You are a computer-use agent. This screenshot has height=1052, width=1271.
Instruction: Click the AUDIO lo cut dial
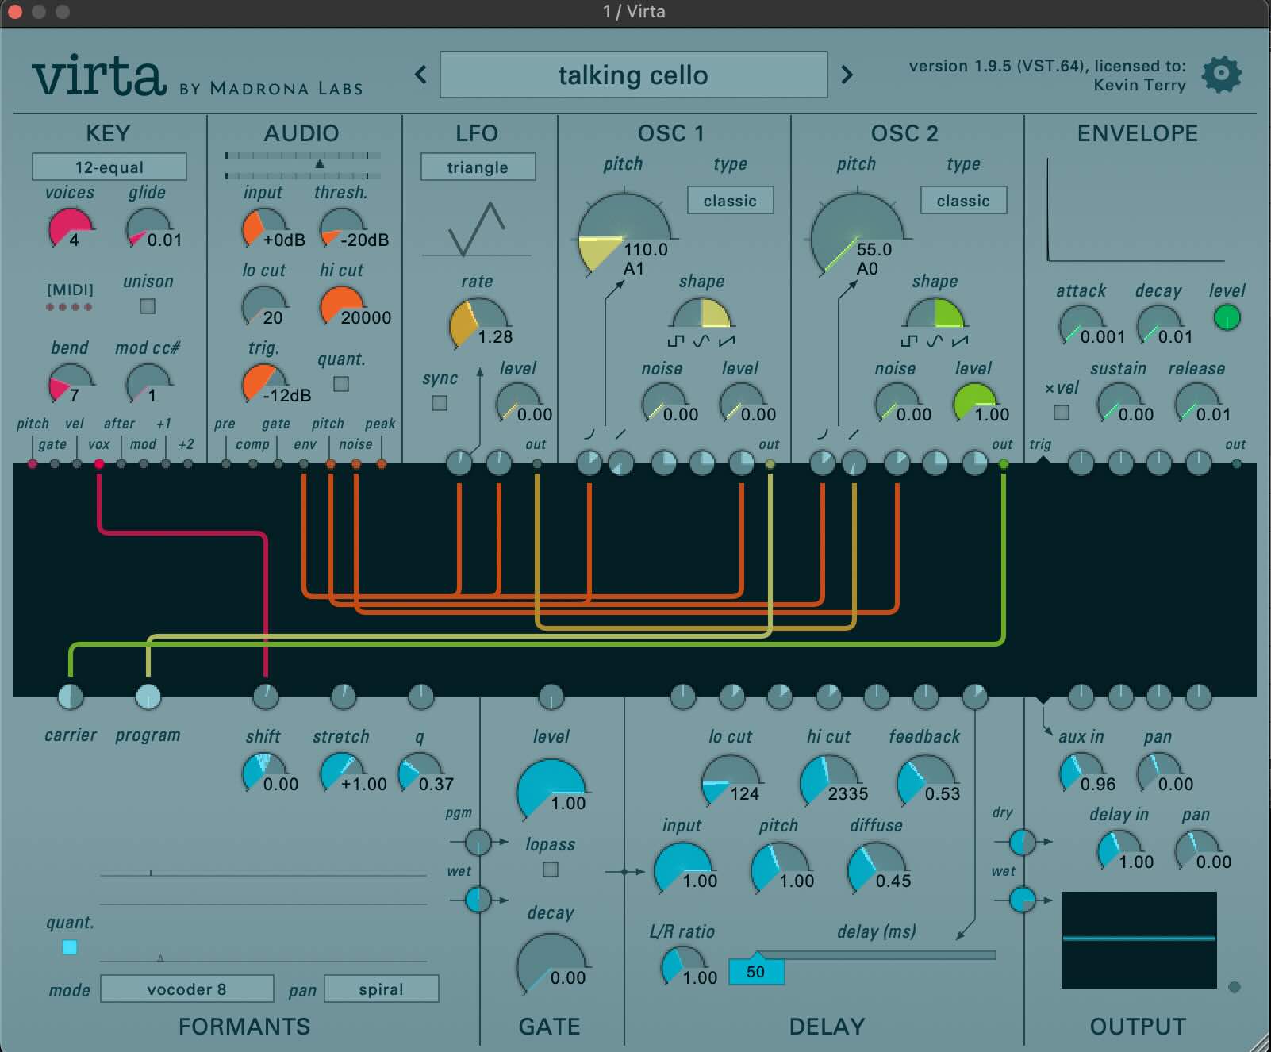pos(263,307)
